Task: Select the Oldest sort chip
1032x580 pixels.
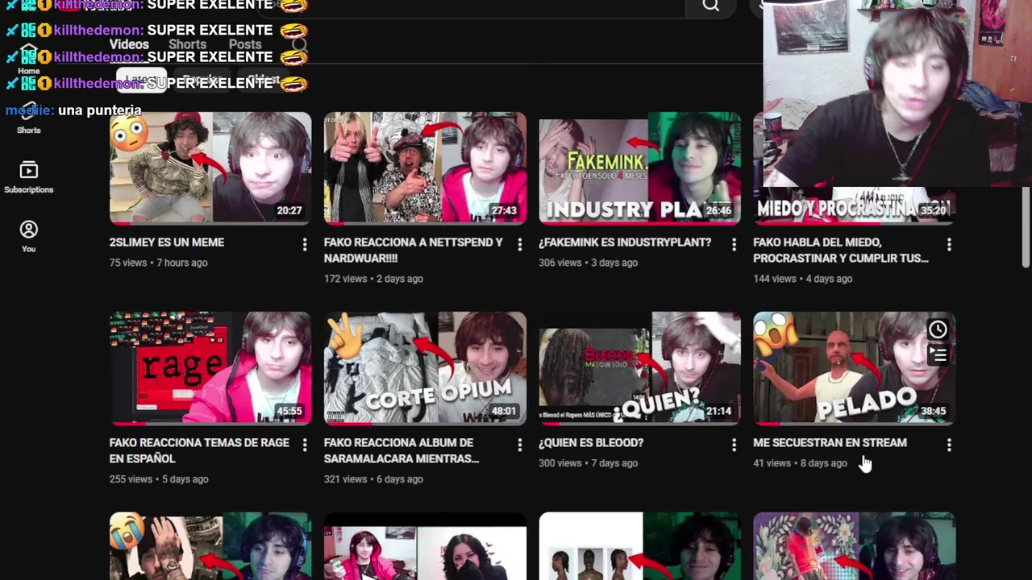Action: (263, 81)
